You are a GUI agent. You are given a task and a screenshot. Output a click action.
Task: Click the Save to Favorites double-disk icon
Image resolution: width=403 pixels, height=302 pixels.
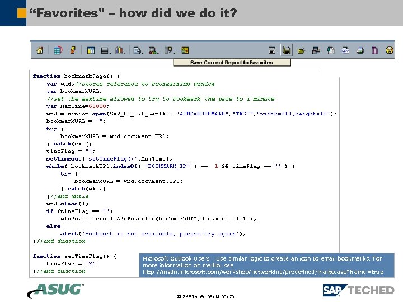pyautogui.click(x=287, y=50)
